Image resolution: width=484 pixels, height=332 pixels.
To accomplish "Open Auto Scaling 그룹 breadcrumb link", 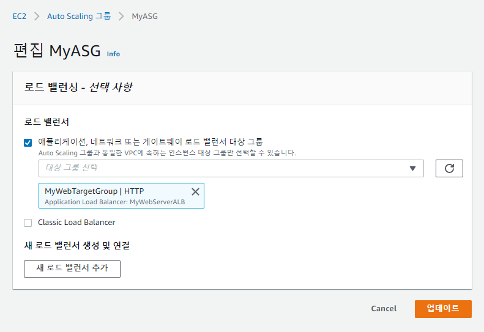I will 79,16.
